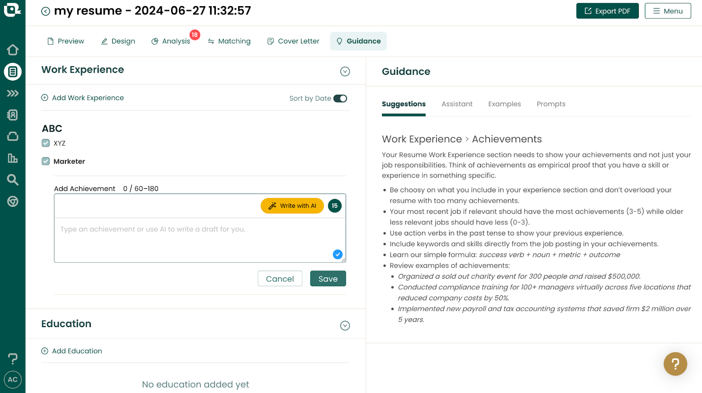Click the Work Experience breadcrumb in guidance
Screen dimensions: 702x393
(x=422, y=139)
